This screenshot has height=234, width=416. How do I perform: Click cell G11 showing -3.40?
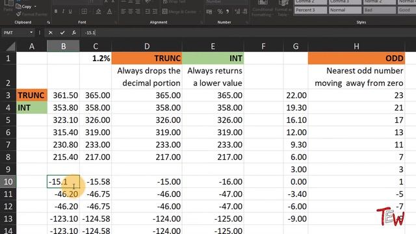tap(296, 194)
